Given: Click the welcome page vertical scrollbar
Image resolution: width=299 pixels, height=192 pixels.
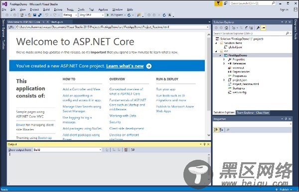Looking at the screenshot, I should 209,74.
